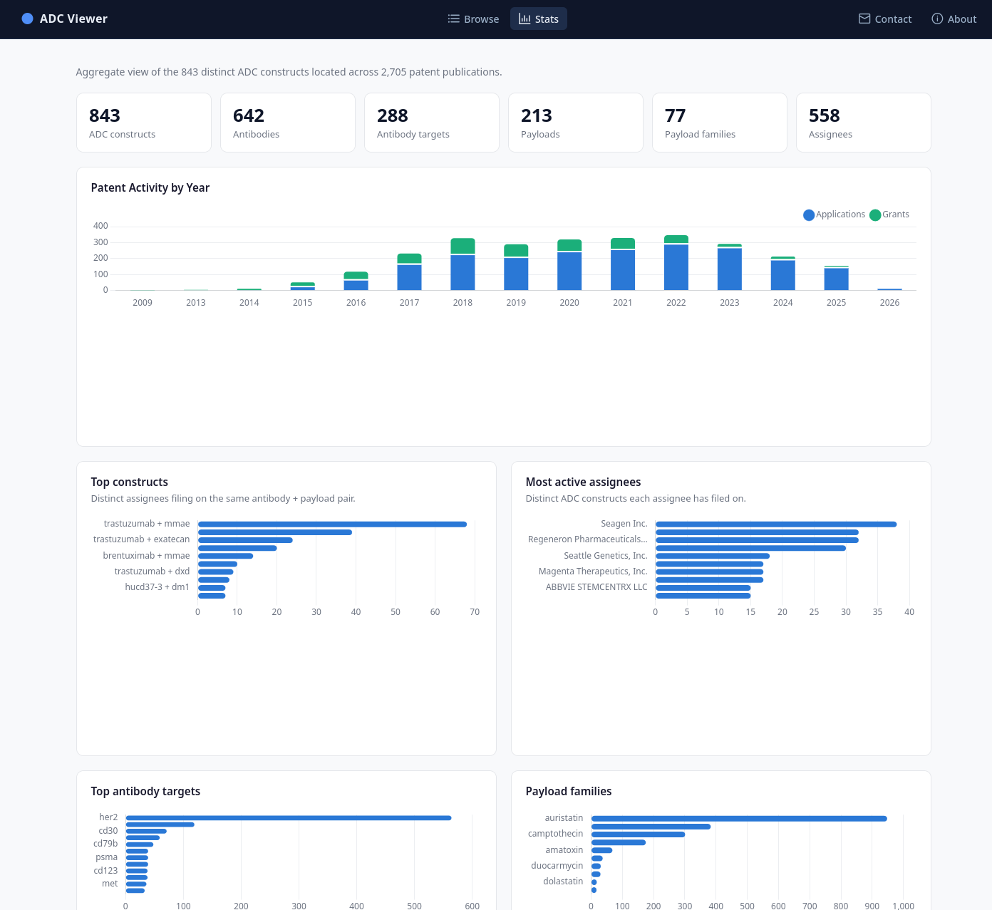The height and width of the screenshot is (910, 992).
Task: Select the trastuzumab + mmae bar
Action: coord(332,524)
